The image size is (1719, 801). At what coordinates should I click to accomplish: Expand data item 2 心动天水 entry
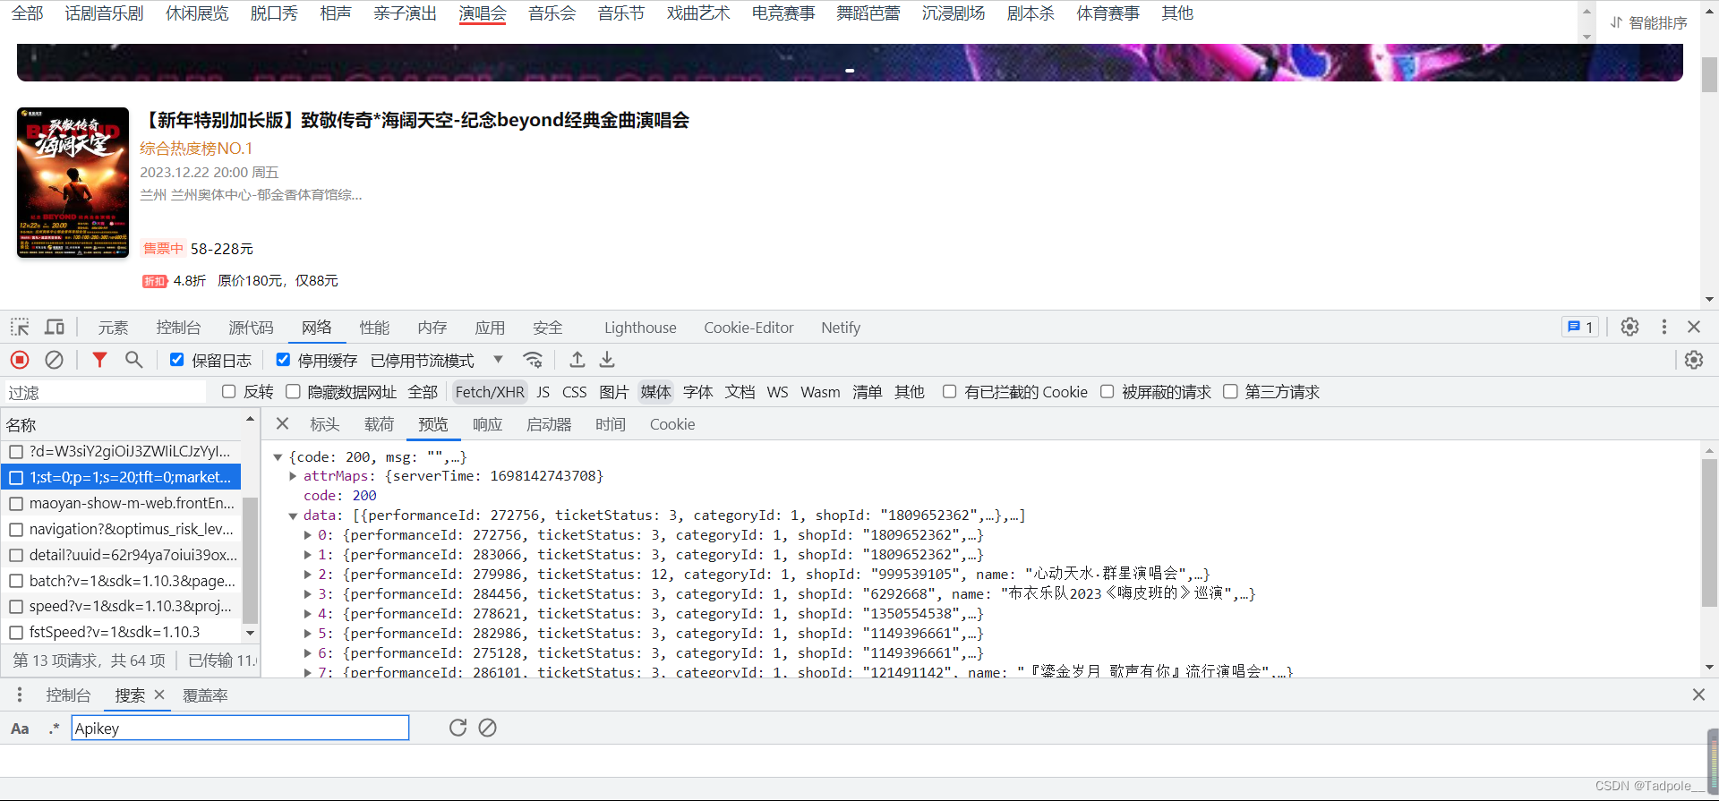307,575
